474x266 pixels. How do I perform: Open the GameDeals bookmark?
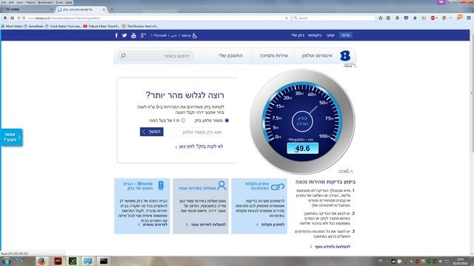point(33,27)
